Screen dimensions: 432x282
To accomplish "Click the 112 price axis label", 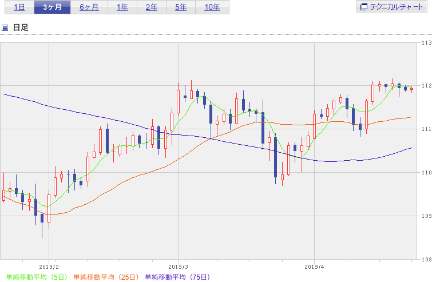I will tap(426, 86).
